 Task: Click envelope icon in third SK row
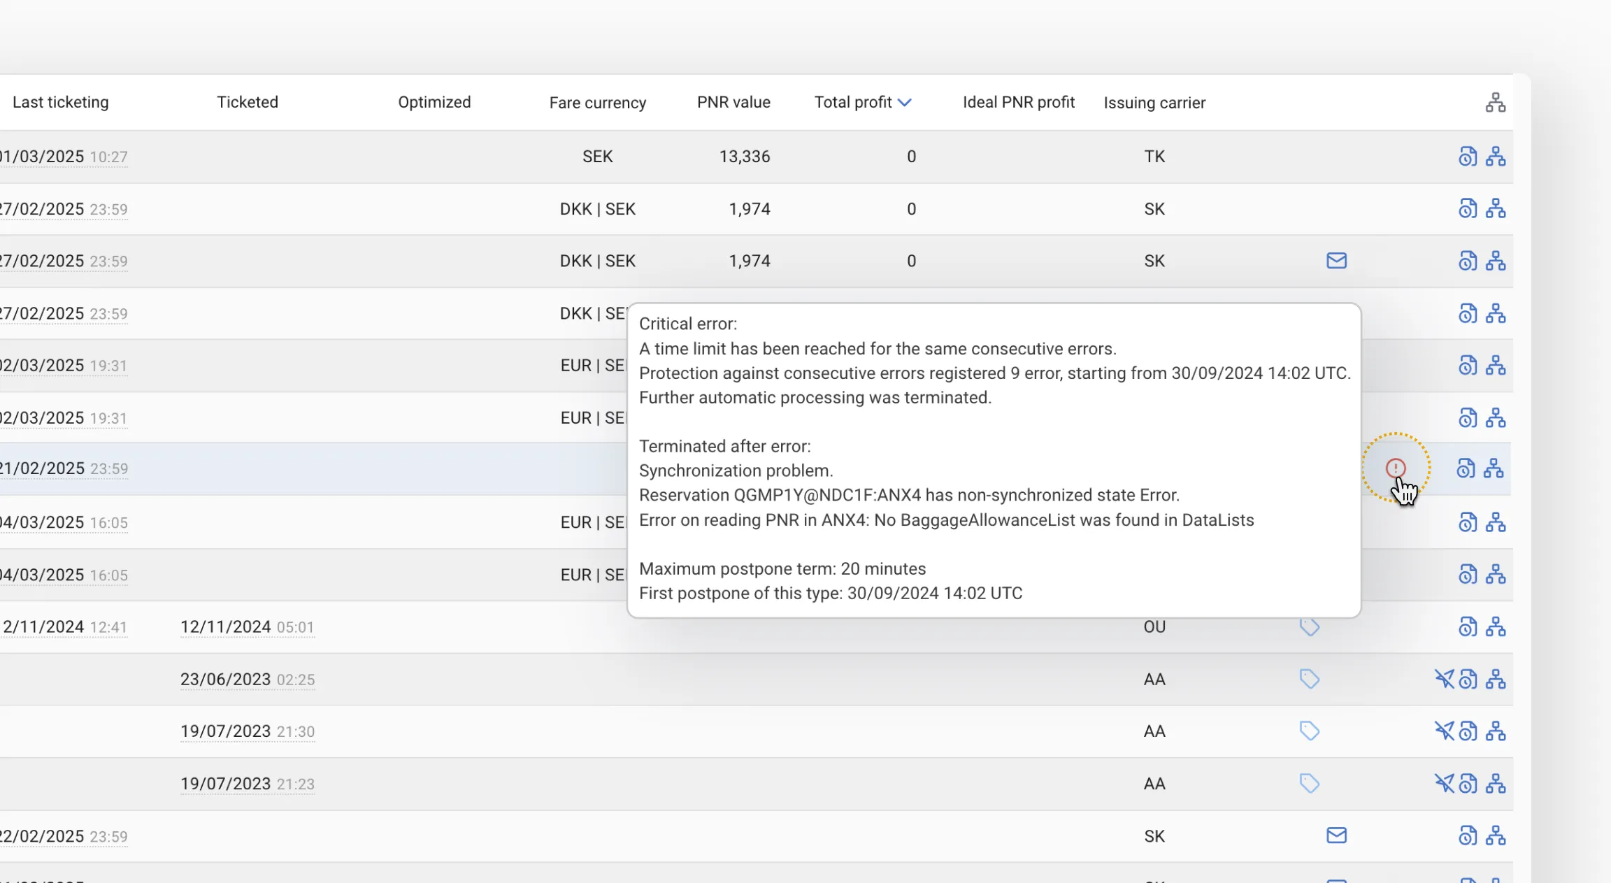1336,261
